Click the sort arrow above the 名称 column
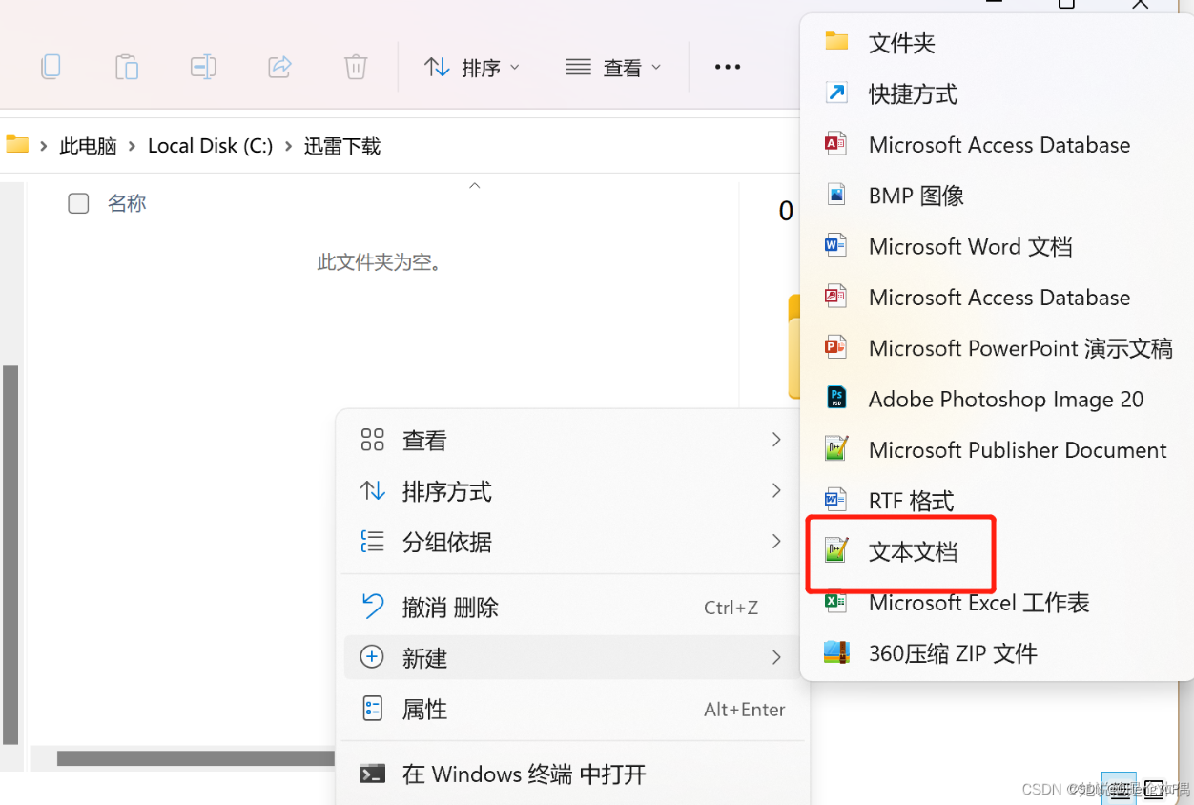The width and height of the screenshot is (1194, 805). pos(474,185)
